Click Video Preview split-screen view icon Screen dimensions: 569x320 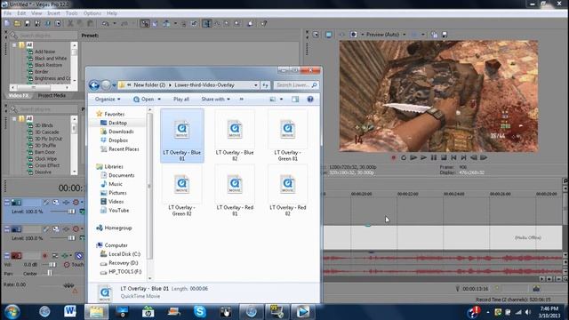[354, 35]
